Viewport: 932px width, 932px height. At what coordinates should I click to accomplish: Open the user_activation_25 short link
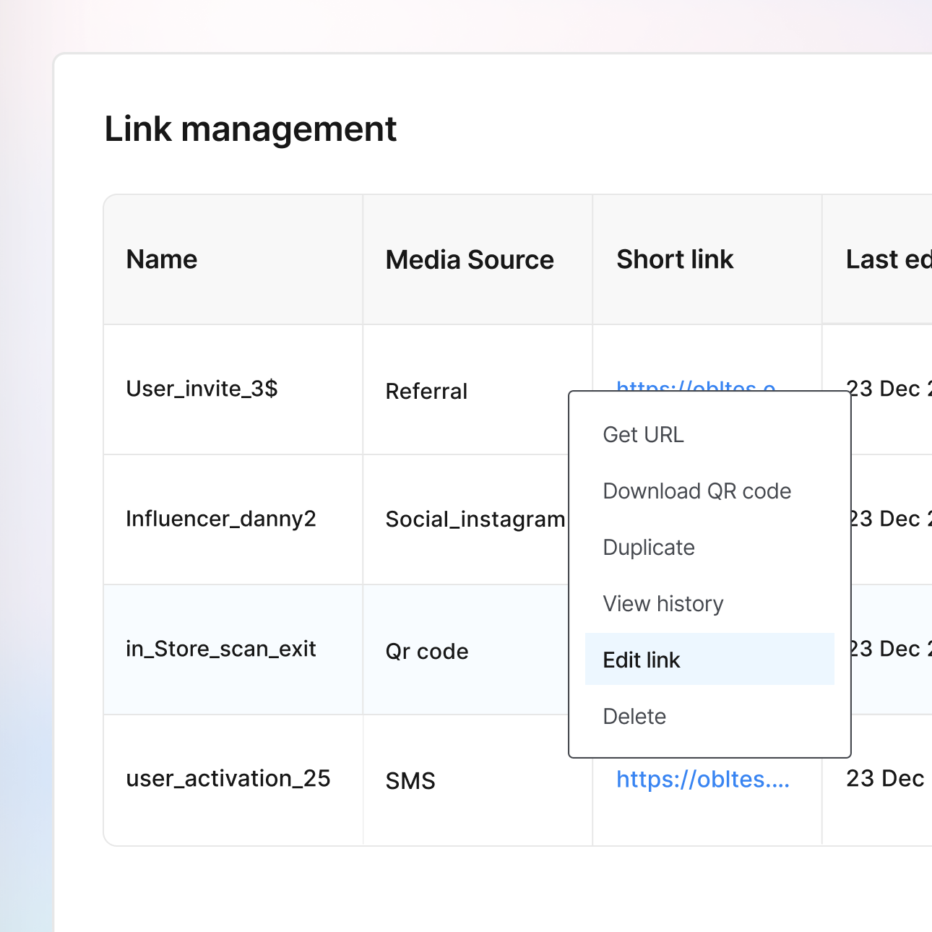tap(702, 779)
